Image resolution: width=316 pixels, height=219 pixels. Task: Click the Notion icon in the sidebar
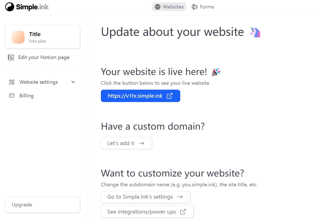point(11,57)
